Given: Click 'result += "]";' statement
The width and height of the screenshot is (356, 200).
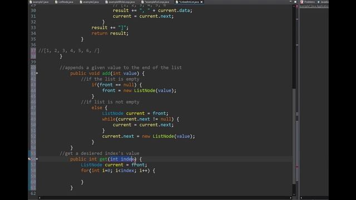Looking at the screenshot, I should (x=110, y=28).
